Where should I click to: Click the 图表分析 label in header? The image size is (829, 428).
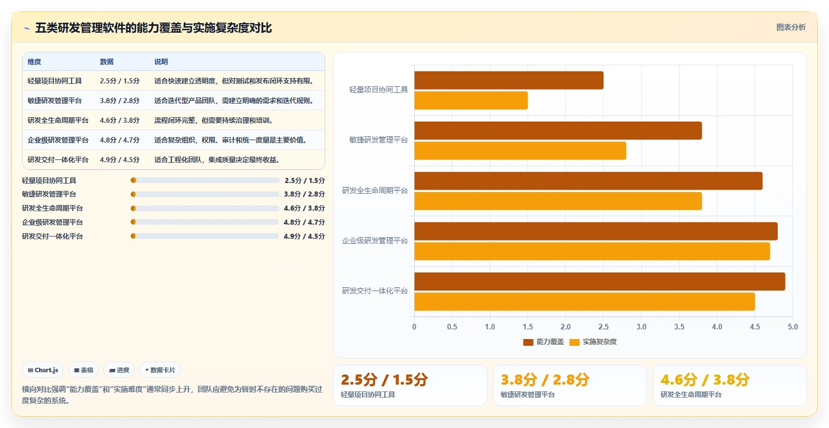[x=791, y=27]
